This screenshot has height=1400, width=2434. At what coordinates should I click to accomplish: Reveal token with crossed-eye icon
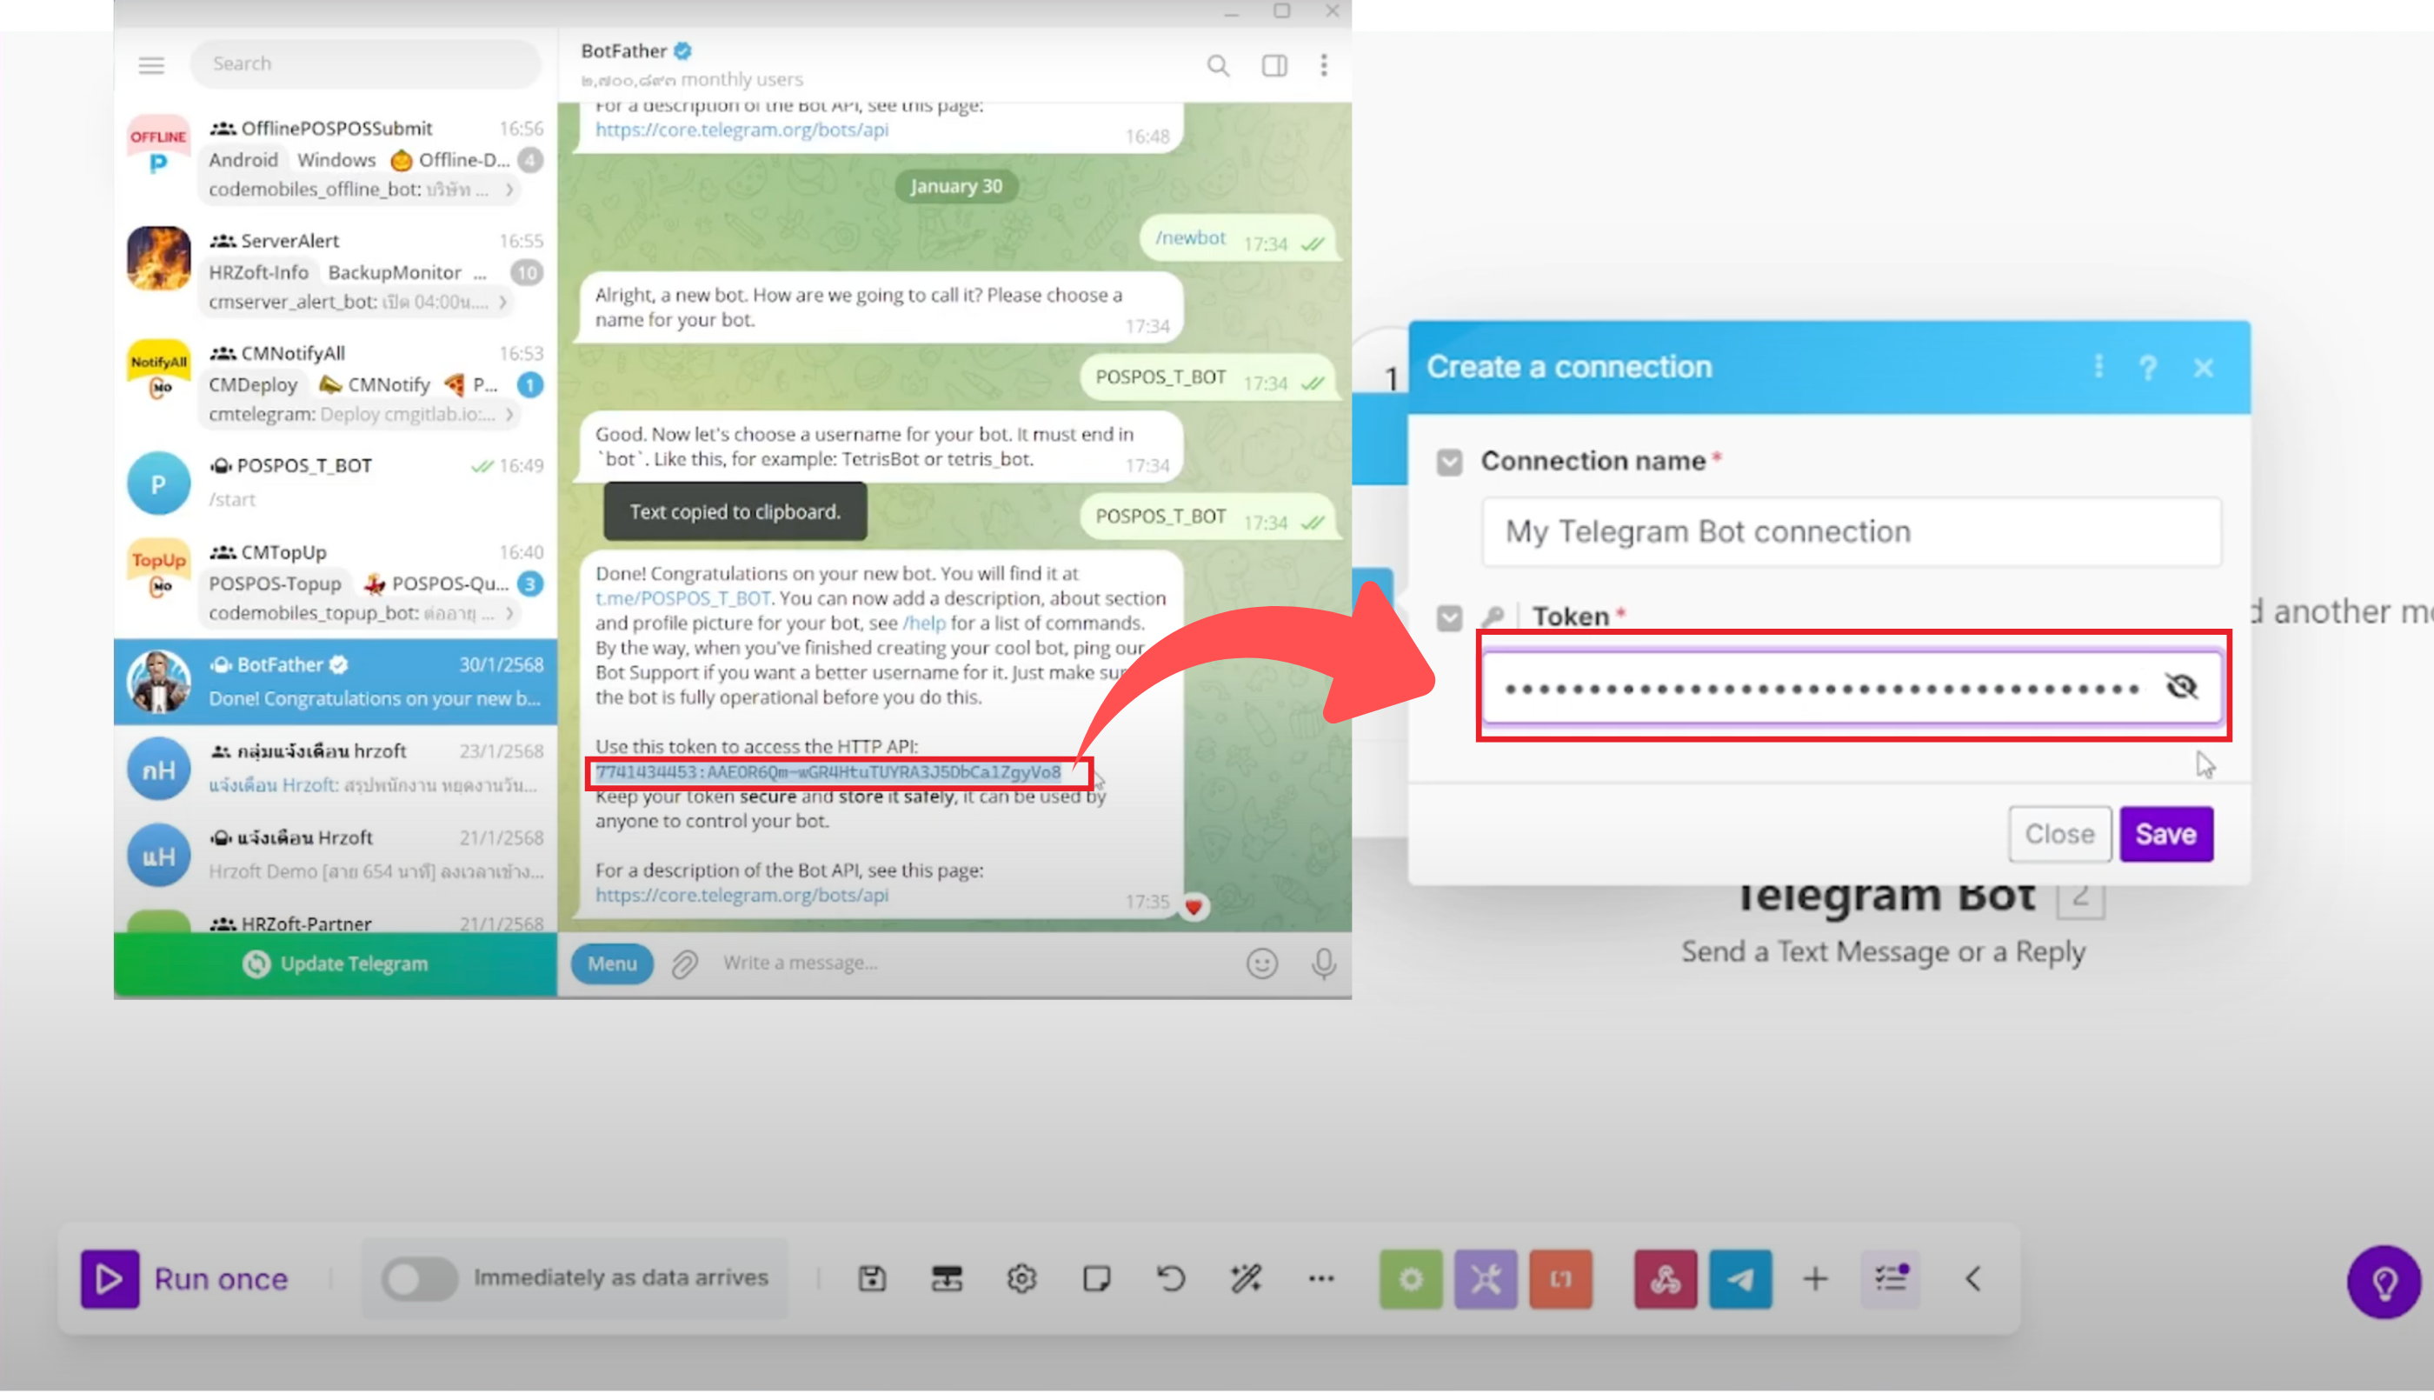2180,687
